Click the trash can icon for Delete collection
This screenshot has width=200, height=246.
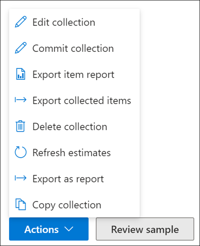[x=20, y=126]
